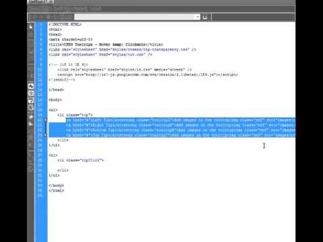Open the Open Documents list in coding toolbar
The height and width of the screenshot is (242, 323).
[31, 27]
